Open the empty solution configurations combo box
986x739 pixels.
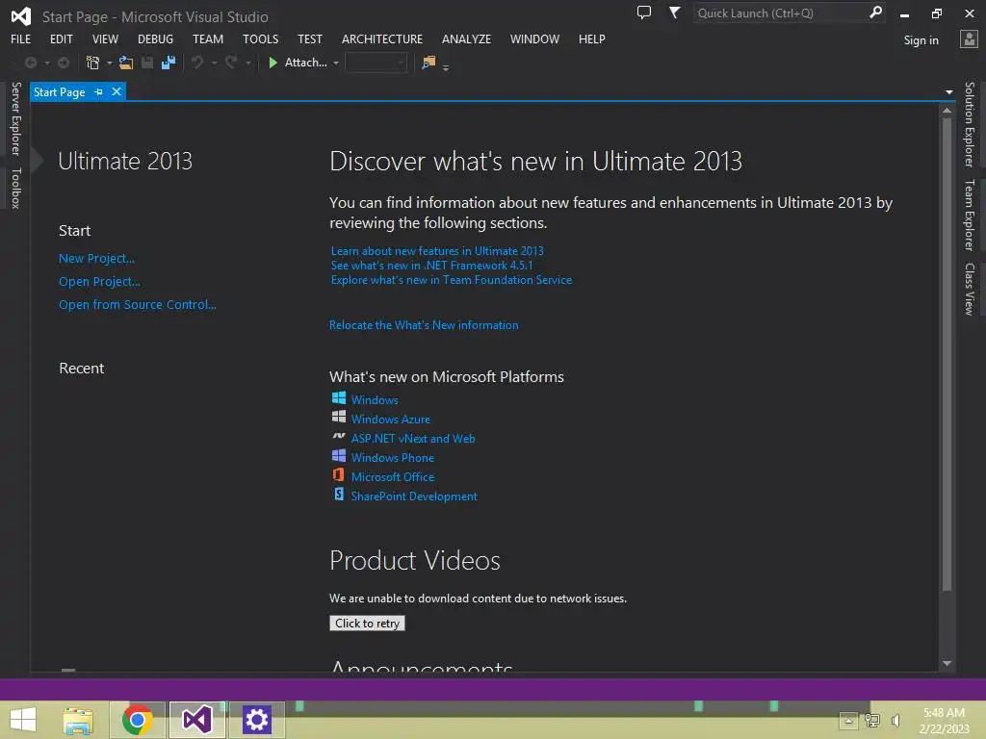pyautogui.click(x=376, y=63)
